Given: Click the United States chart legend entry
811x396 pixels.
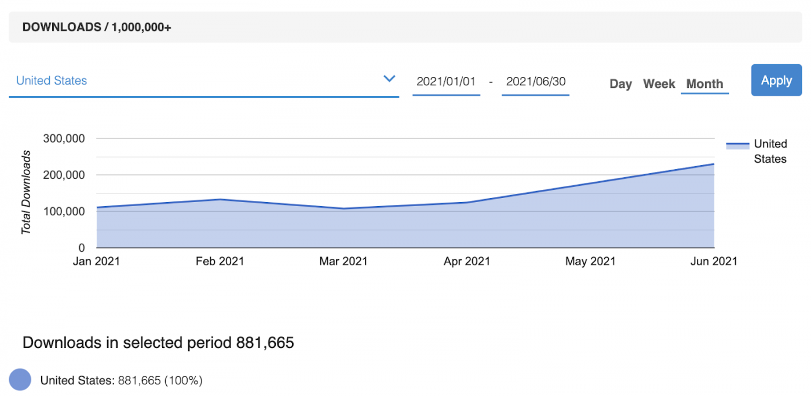Looking at the screenshot, I should coord(757,151).
